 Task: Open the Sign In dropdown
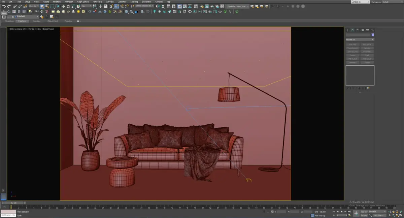coord(360,2)
